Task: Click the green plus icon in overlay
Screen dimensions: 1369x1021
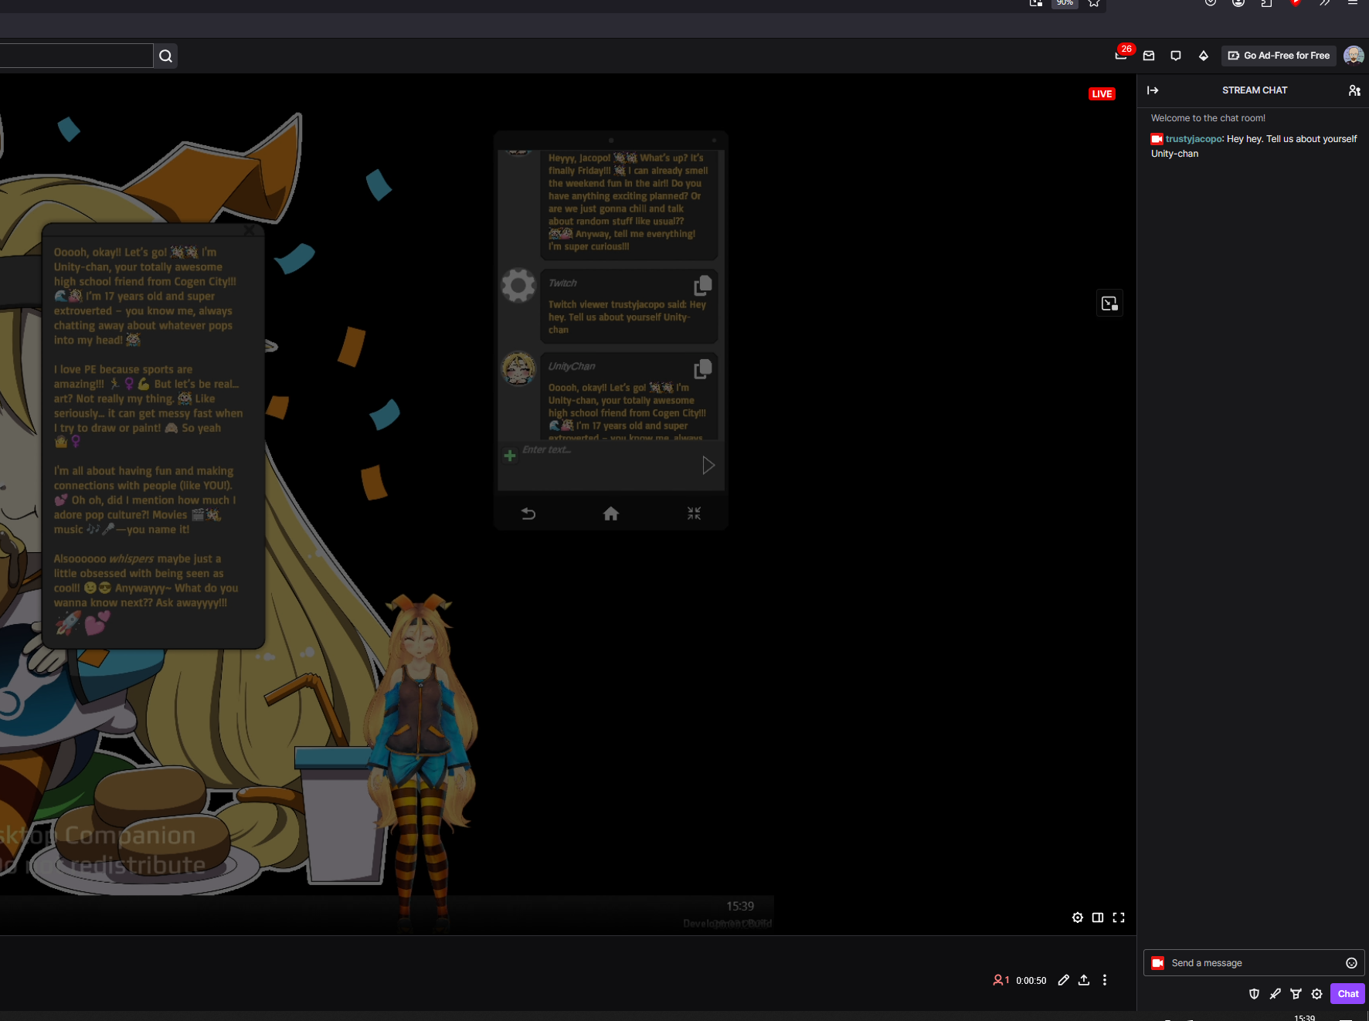Action: click(x=510, y=456)
